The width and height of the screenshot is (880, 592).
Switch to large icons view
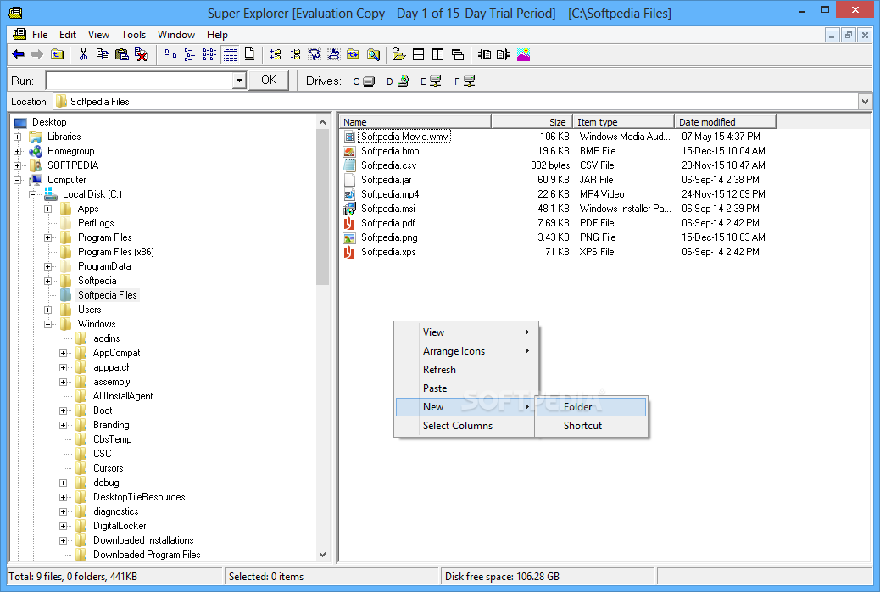tap(170, 54)
